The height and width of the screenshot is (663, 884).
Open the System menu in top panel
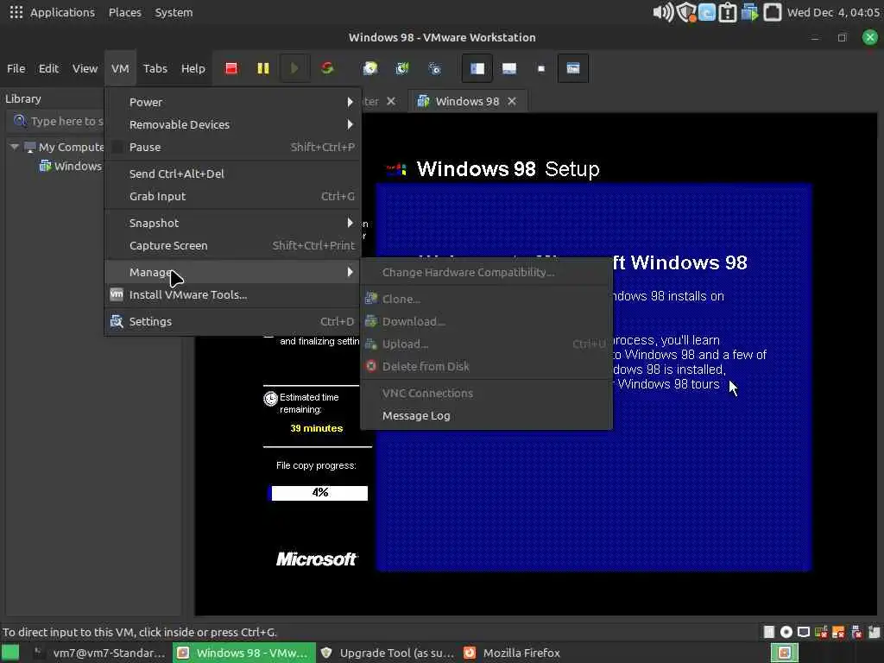coord(174,12)
